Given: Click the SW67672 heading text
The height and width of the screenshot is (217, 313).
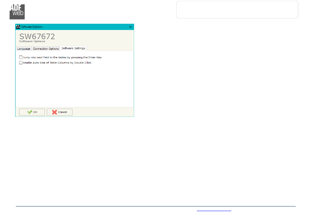Looking at the screenshot, I should 37,36.
